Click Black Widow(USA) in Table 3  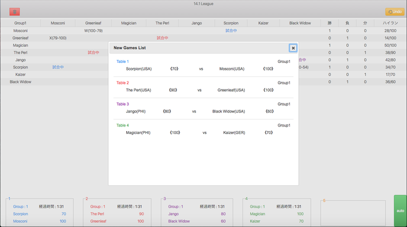pyautogui.click(x=229, y=111)
